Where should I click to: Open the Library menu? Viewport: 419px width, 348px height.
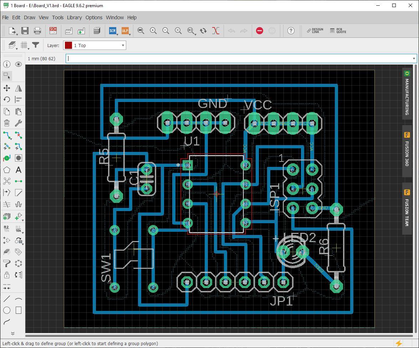pos(74,17)
